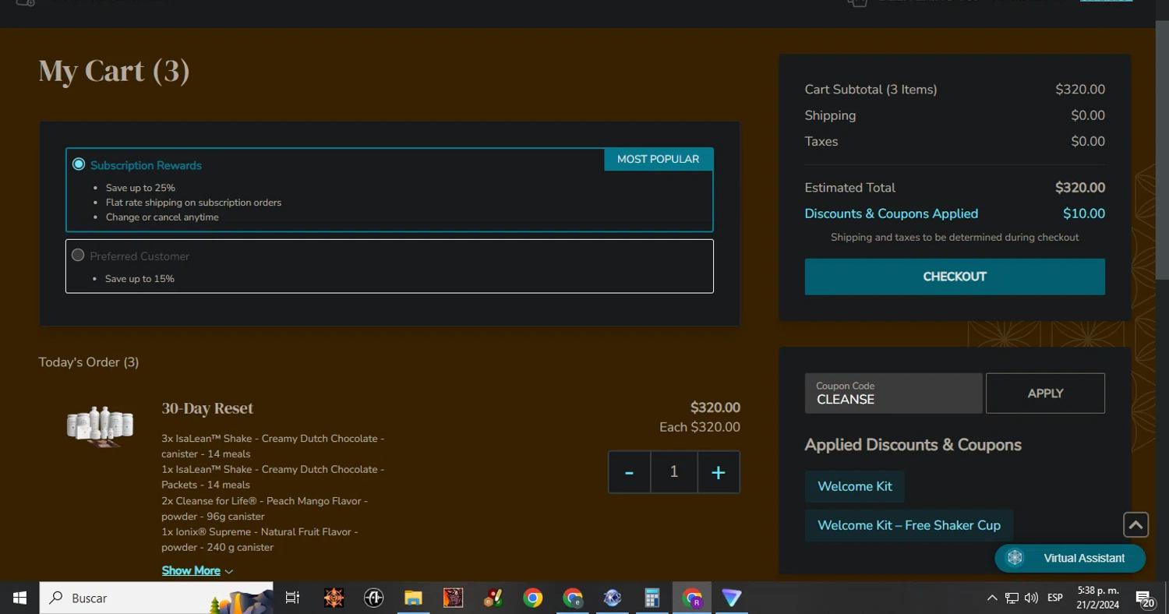Click the Estimated Total $320.00 value
Viewport: 1169px width, 614px height.
click(x=1080, y=188)
